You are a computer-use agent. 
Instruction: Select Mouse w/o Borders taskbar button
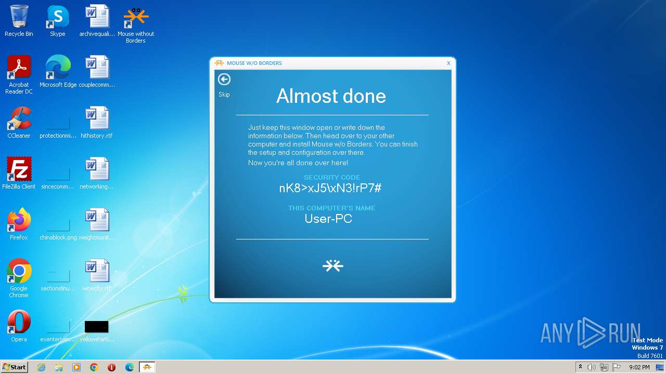click(147, 367)
